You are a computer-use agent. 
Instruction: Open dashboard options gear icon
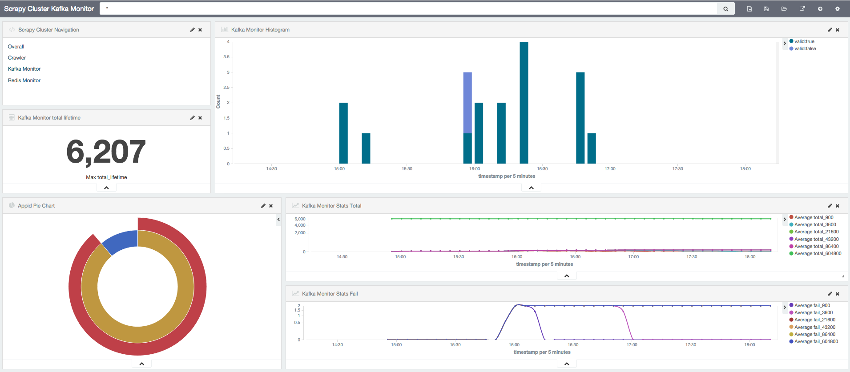(x=838, y=9)
